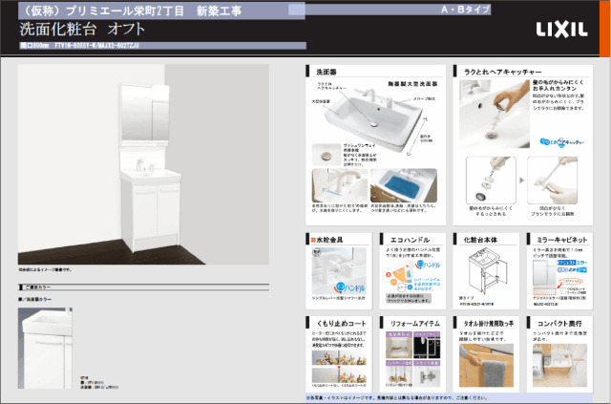Click the push one-way drain plug thumbnail
This screenshot has width=611, height=404.
tap(327, 155)
